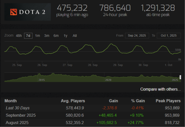185x127 pixels.
Task: Select the 1y zoom range
Action: click(65, 36)
